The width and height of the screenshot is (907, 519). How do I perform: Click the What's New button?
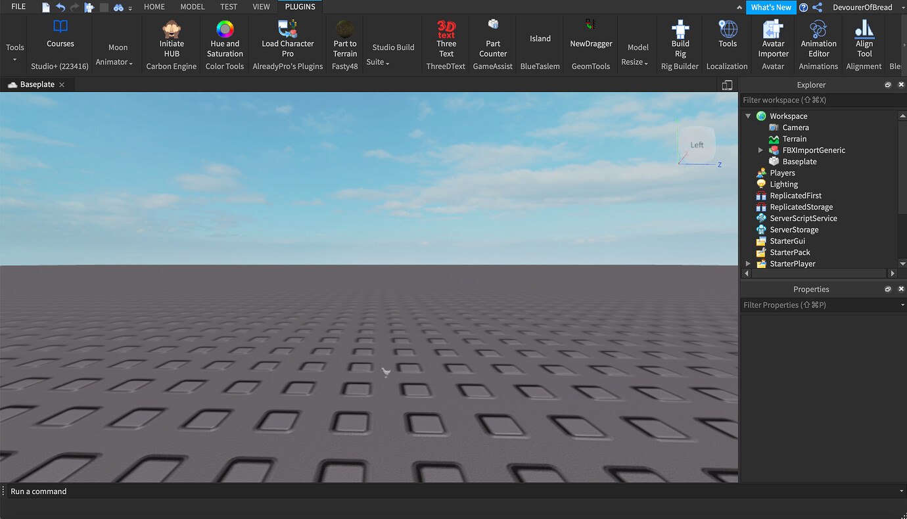[771, 7]
